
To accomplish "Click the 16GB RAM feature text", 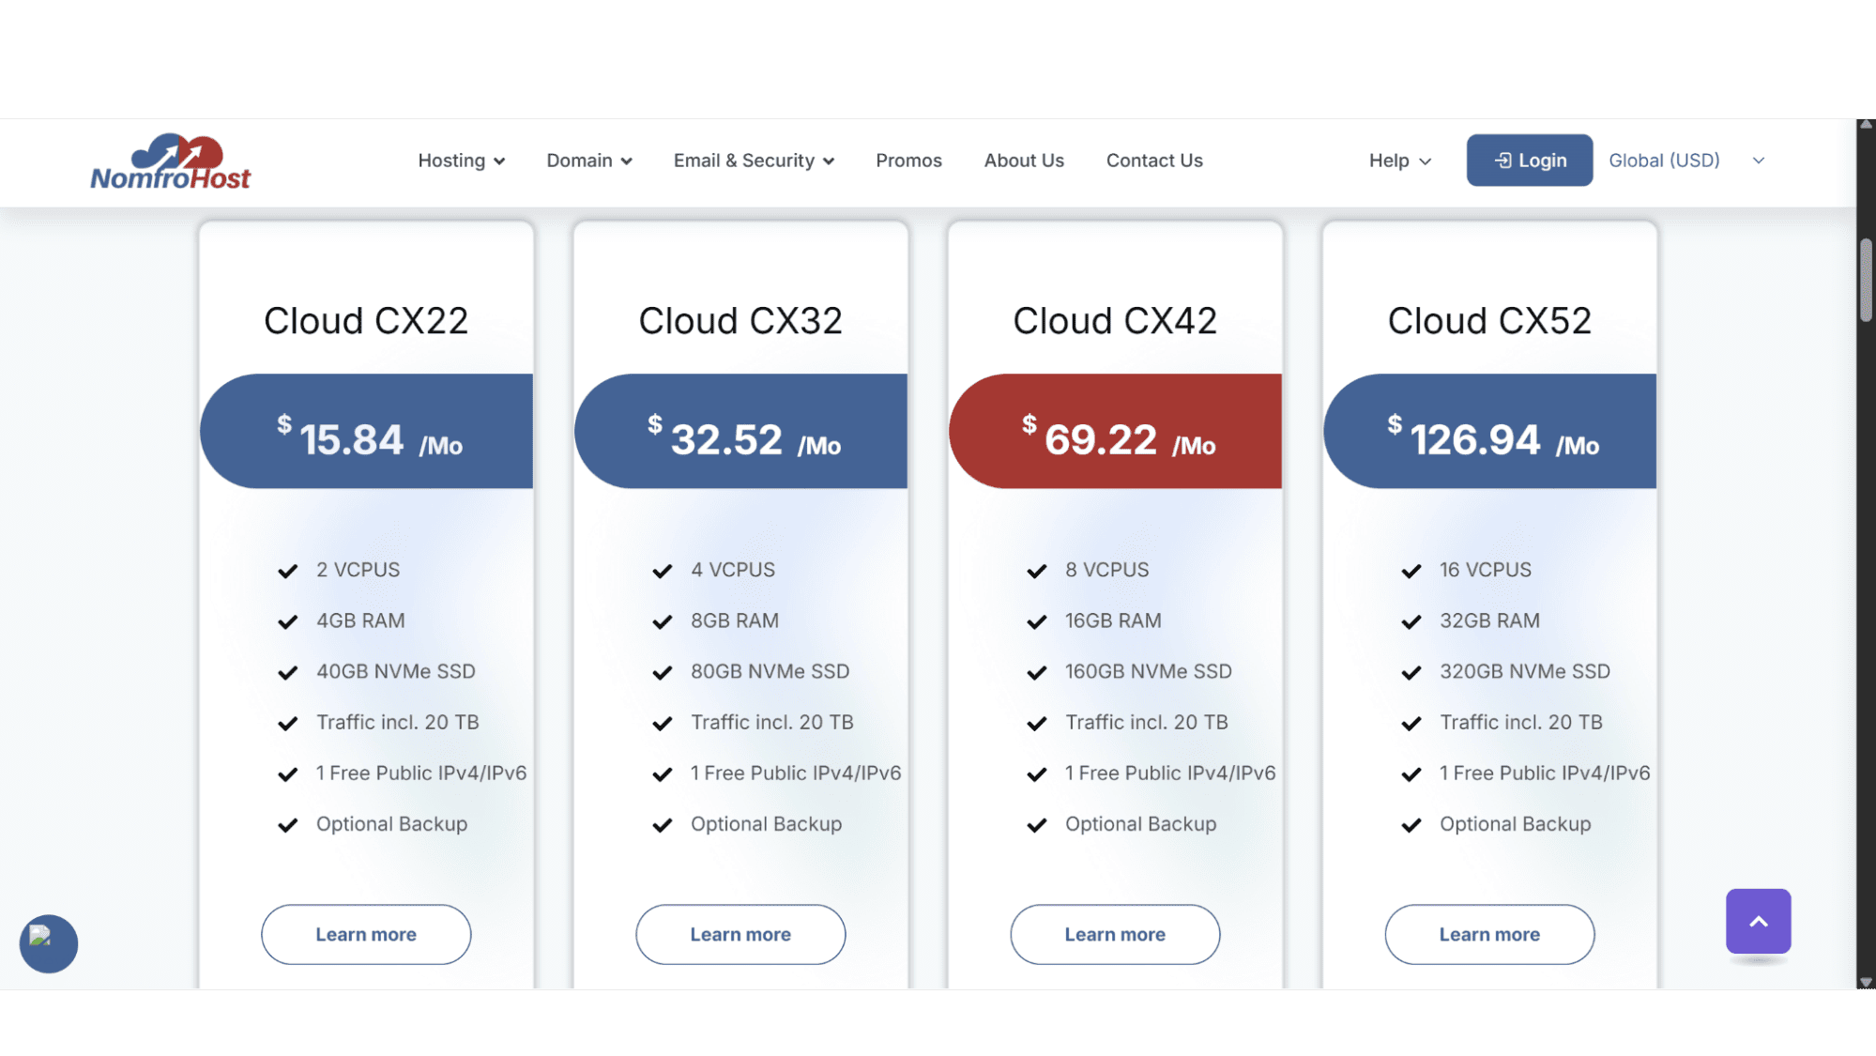I will (x=1113, y=620).
